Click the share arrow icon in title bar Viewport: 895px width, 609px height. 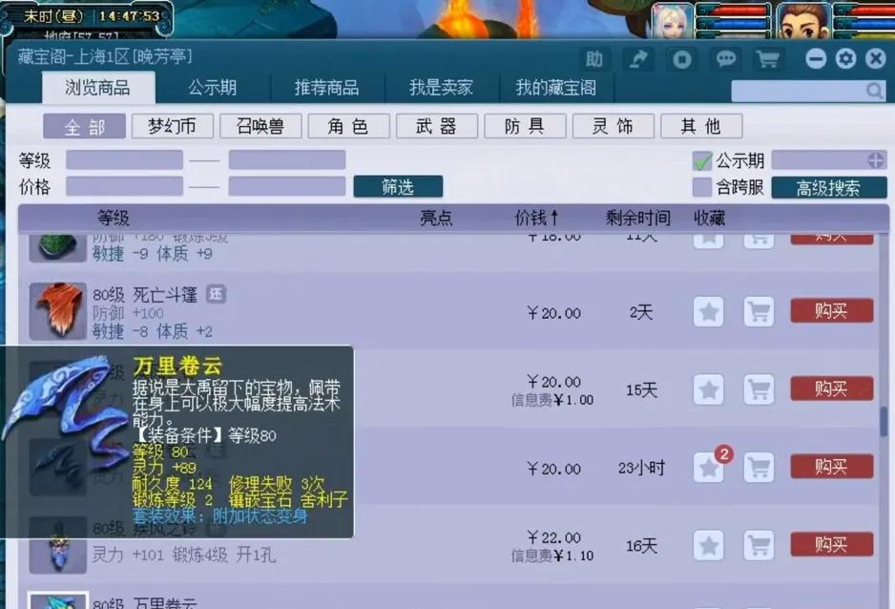click(x=637, y=59)
